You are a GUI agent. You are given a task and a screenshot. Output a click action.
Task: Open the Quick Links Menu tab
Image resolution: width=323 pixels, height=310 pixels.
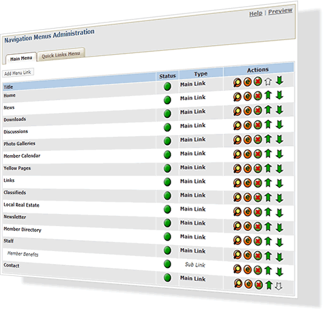(x=61, y=55)
